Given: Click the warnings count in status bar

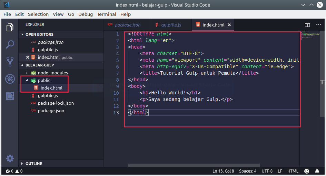Looking at the screenshot, I should tap(19, 171).
